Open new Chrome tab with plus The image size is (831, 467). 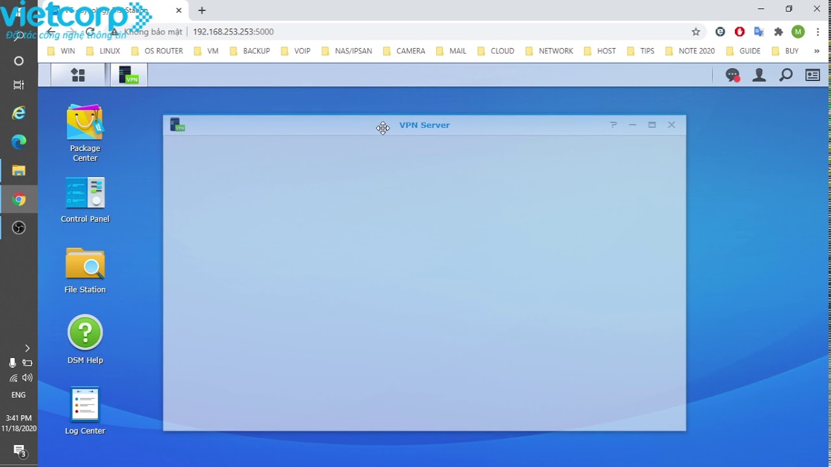[202, 10]
